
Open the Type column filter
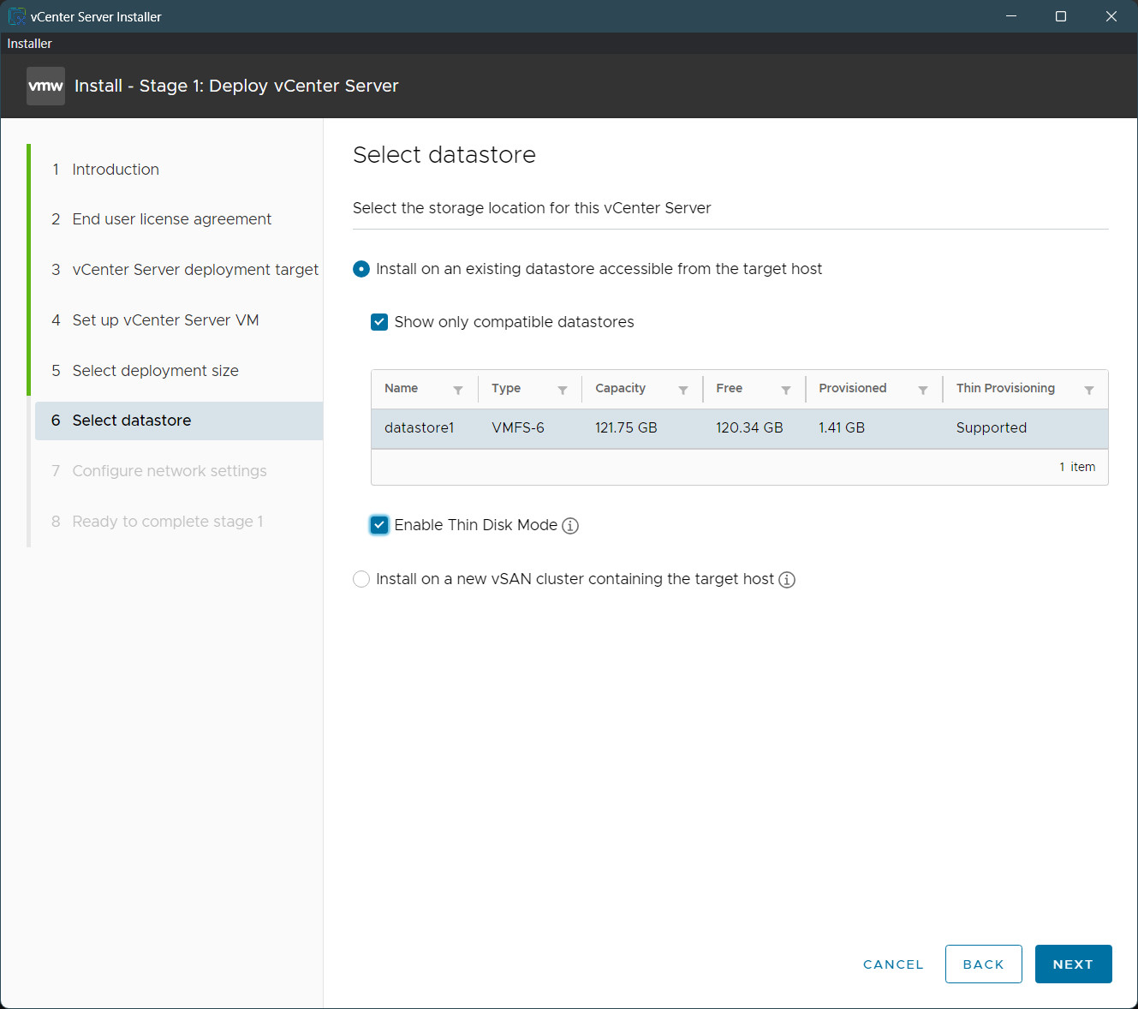(563, 390)
